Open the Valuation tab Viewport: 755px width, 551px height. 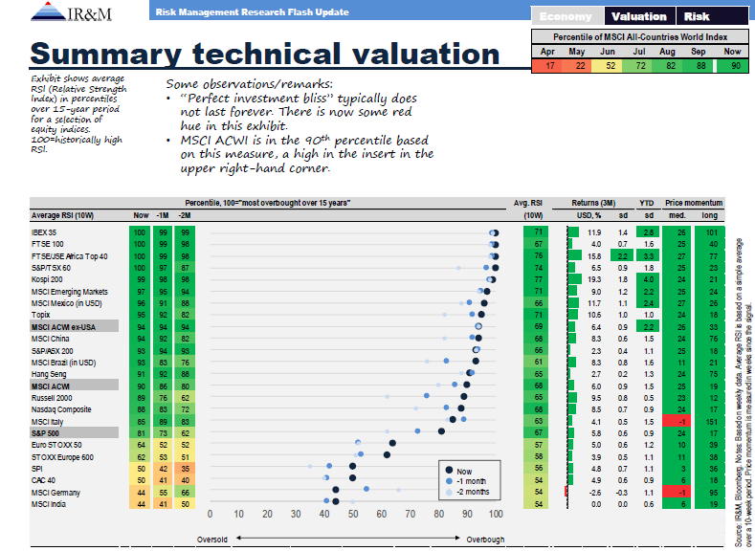point(639,16)
